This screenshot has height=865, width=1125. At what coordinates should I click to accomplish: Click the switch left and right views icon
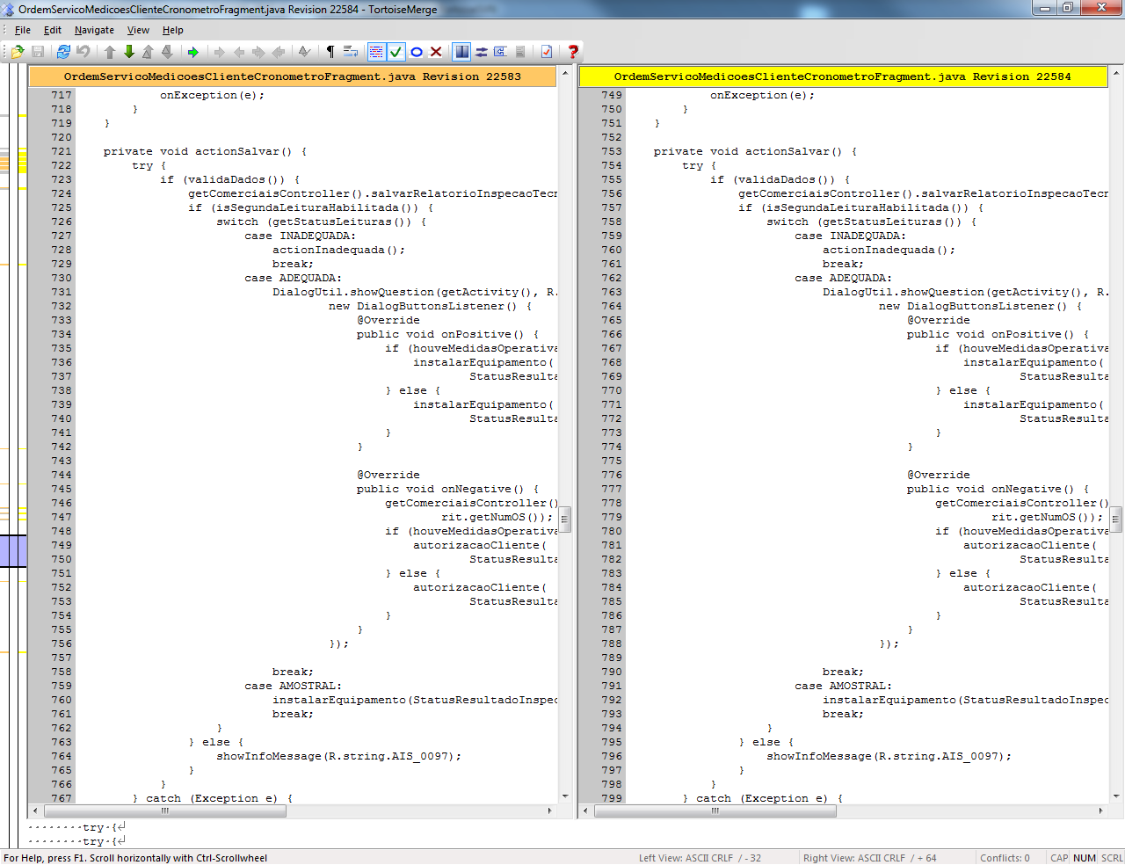482,52
